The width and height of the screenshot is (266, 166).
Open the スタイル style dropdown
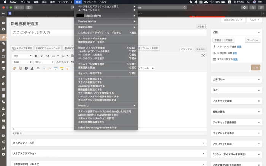coord(62,62)
